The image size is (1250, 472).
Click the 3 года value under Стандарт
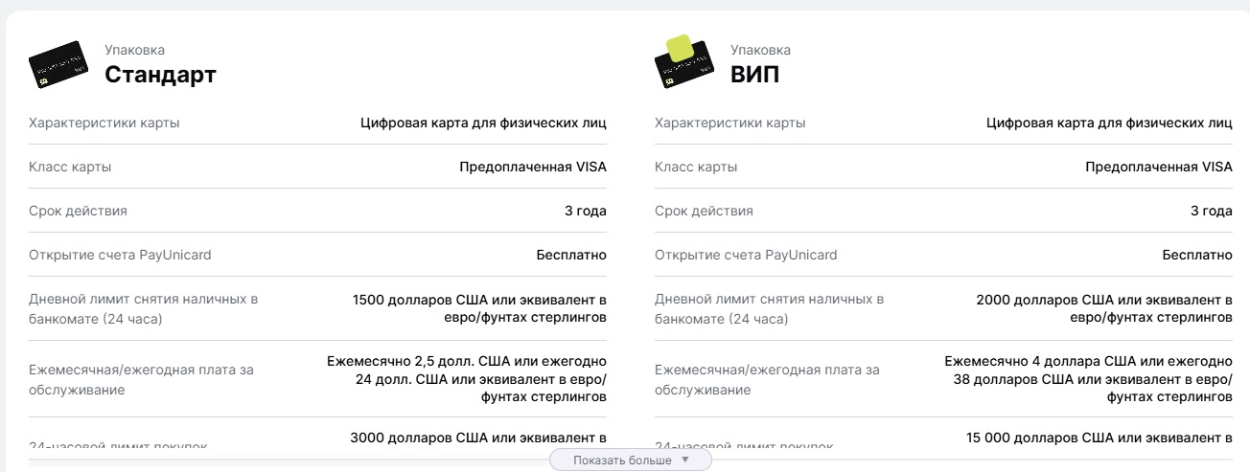coord(586,211)
